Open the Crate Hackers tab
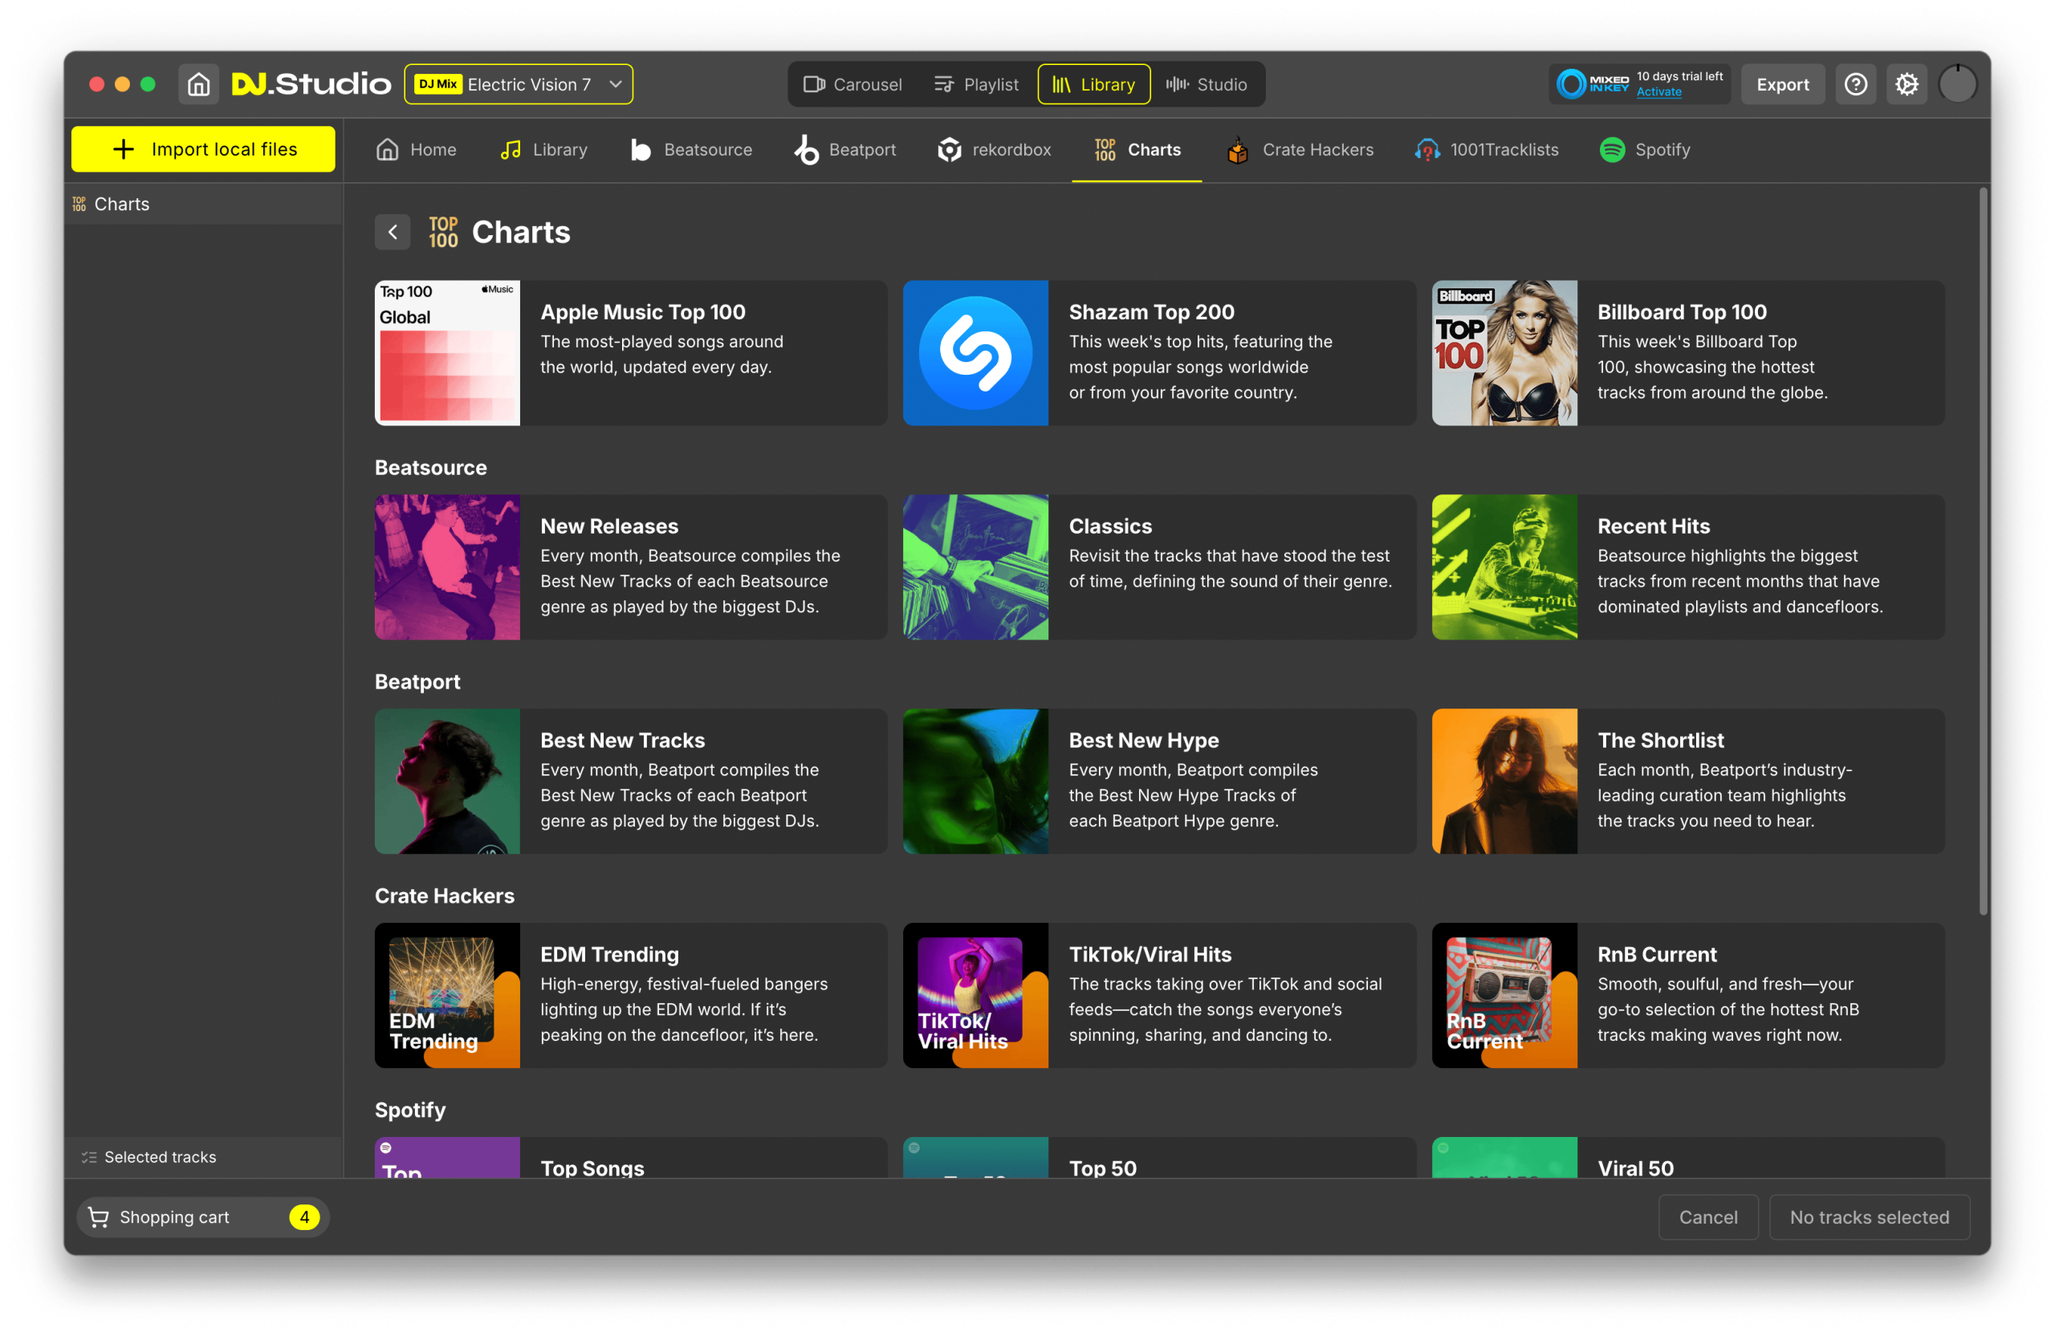Viewport: 2055px width, 1332px height. point(1300,149)
